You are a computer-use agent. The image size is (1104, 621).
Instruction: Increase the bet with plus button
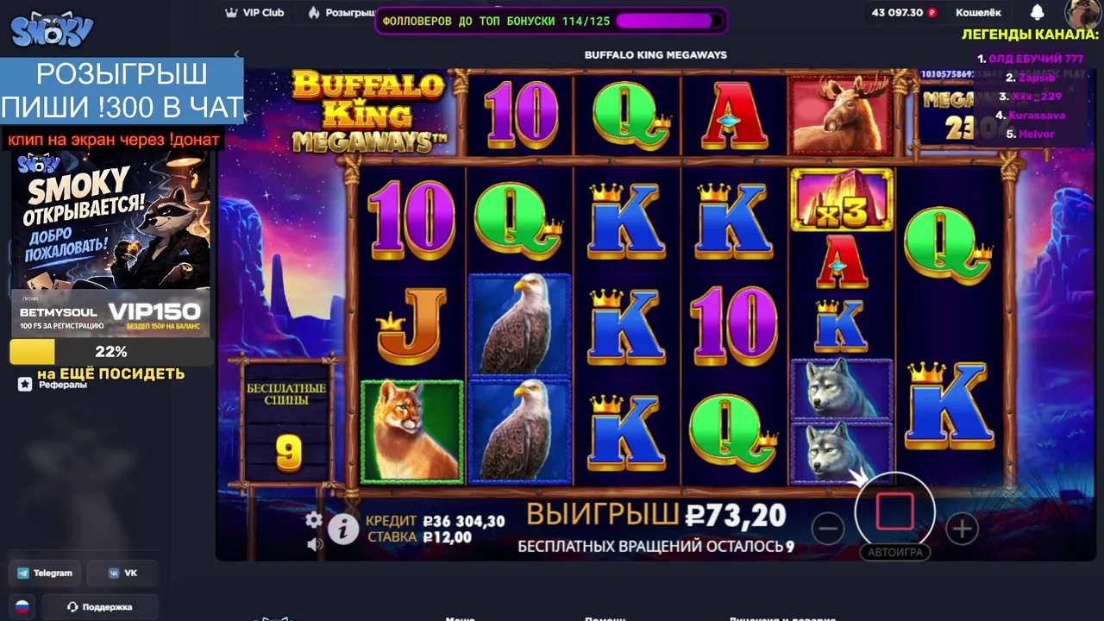click(x=962, y=528)
